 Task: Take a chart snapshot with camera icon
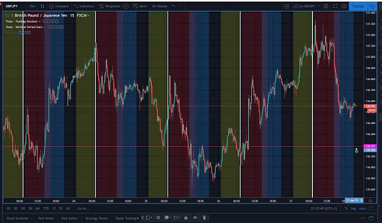[344, 6]
